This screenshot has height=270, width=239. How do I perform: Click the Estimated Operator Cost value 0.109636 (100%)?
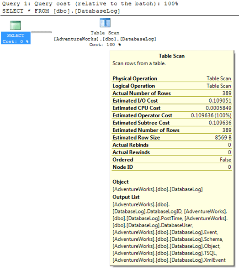click(x=211, y=115)
